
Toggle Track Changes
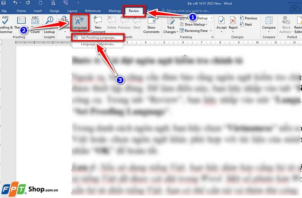pyautogui.click(x=171, y=24)
